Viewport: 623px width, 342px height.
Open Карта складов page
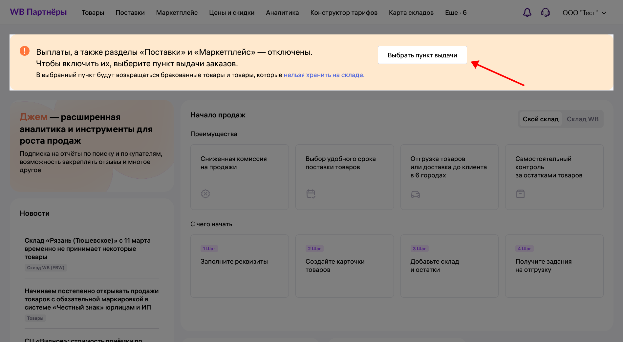tap(411, 12)
